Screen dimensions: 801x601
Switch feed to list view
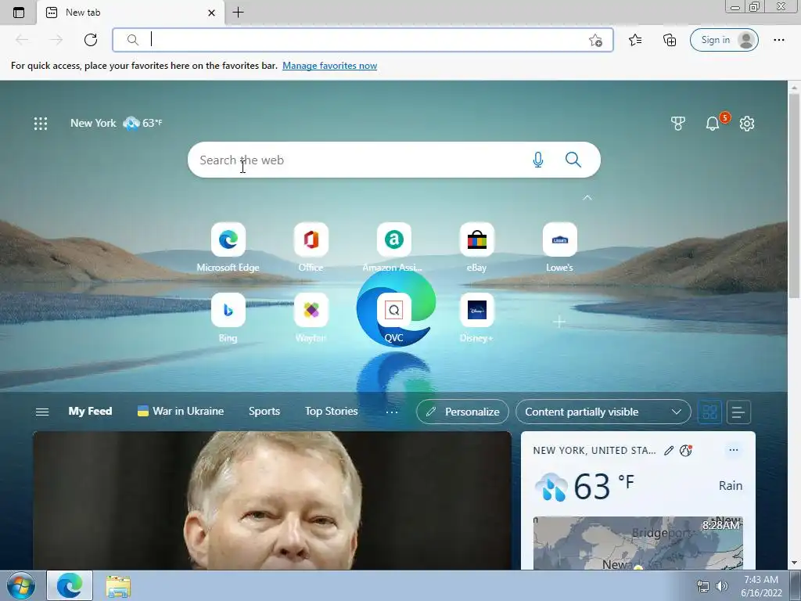(x=738, y=412)
